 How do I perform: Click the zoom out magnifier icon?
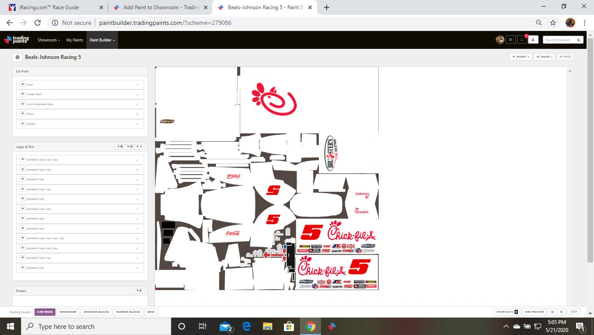pyautogui.click(x=553, y=312)
